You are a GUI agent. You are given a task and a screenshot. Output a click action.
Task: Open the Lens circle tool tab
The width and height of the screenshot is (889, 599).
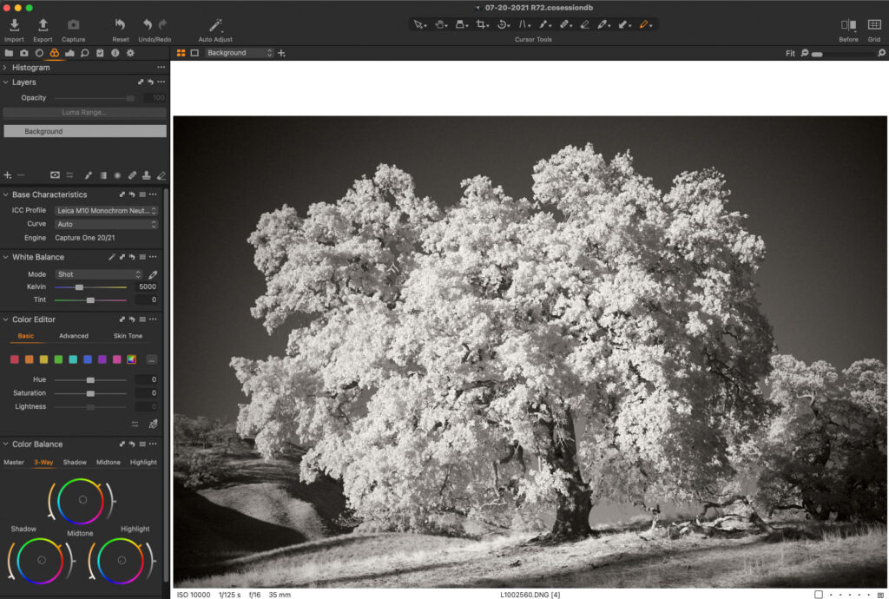pos(39,53)
